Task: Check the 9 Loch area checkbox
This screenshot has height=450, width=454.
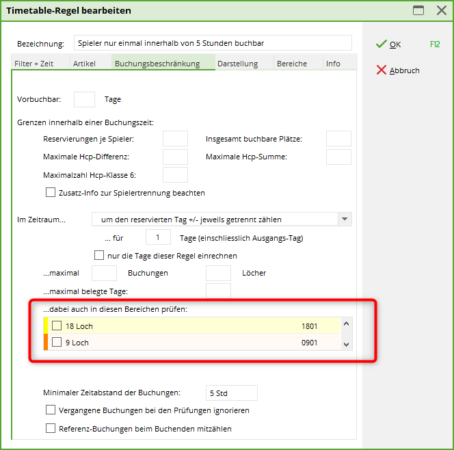Action: coord(57,343)
